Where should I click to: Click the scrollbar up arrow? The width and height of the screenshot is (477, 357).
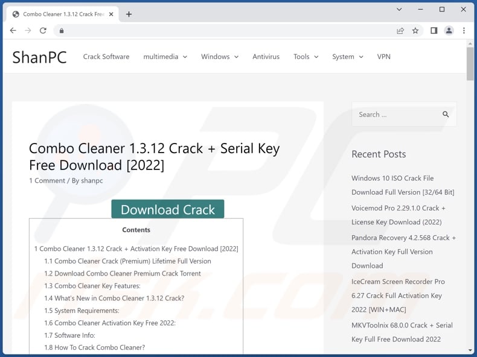[470, 44]
